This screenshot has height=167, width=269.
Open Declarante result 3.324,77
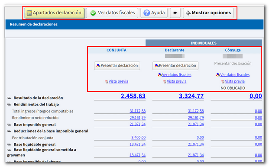[191, 96]
